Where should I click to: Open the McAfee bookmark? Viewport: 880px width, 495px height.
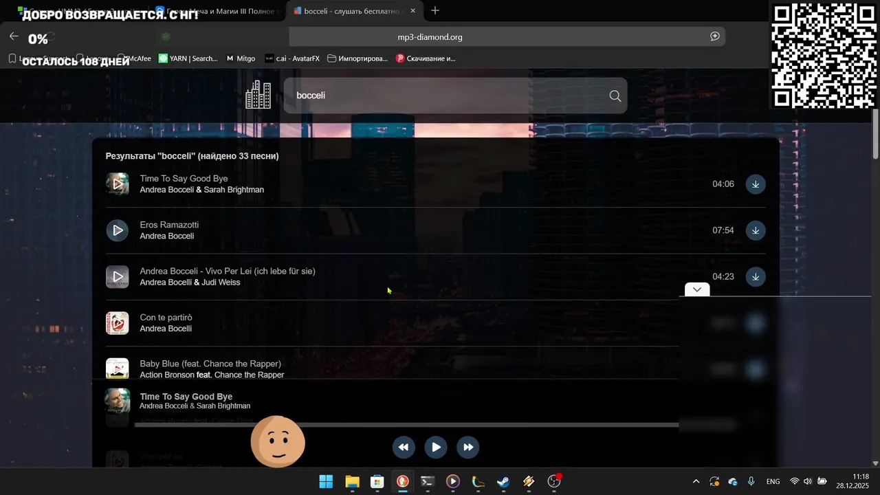click(135, 58)
